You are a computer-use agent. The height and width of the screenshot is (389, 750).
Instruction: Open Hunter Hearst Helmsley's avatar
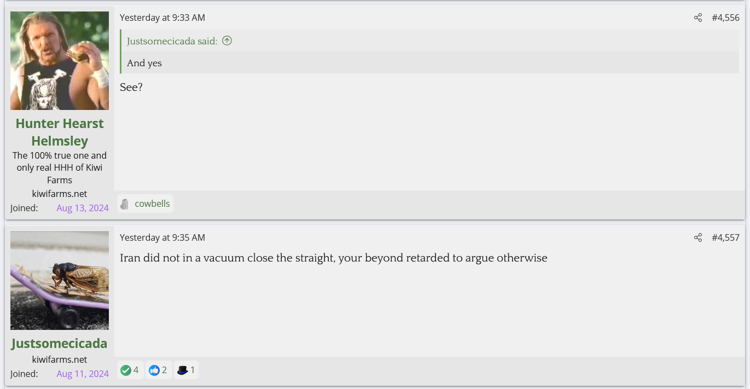click(x=60, y=61)
